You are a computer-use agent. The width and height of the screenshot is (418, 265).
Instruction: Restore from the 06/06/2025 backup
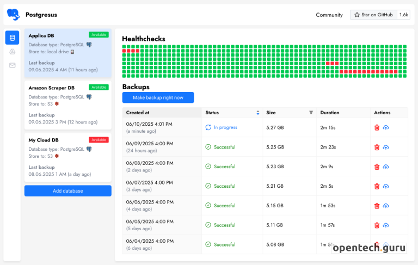[386, 206]
